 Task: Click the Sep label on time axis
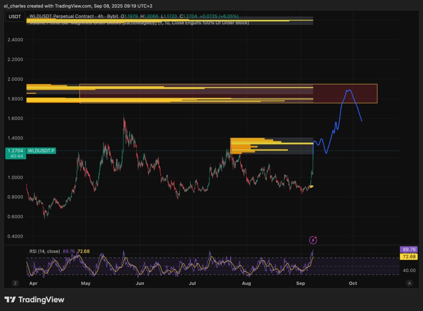coord(301,283)
